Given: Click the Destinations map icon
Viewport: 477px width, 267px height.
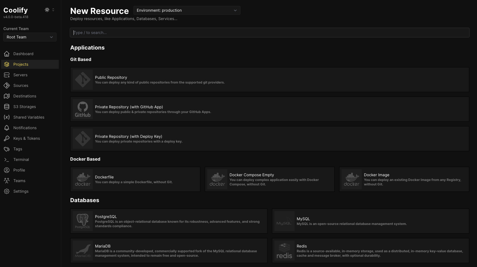Looking at the screenshot, I should click(7, 96).
